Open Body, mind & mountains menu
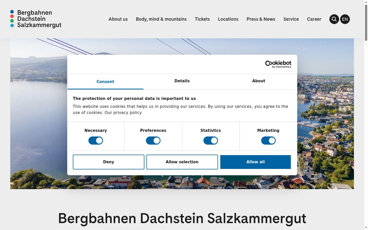368x230 pixels. coord(161,19)
